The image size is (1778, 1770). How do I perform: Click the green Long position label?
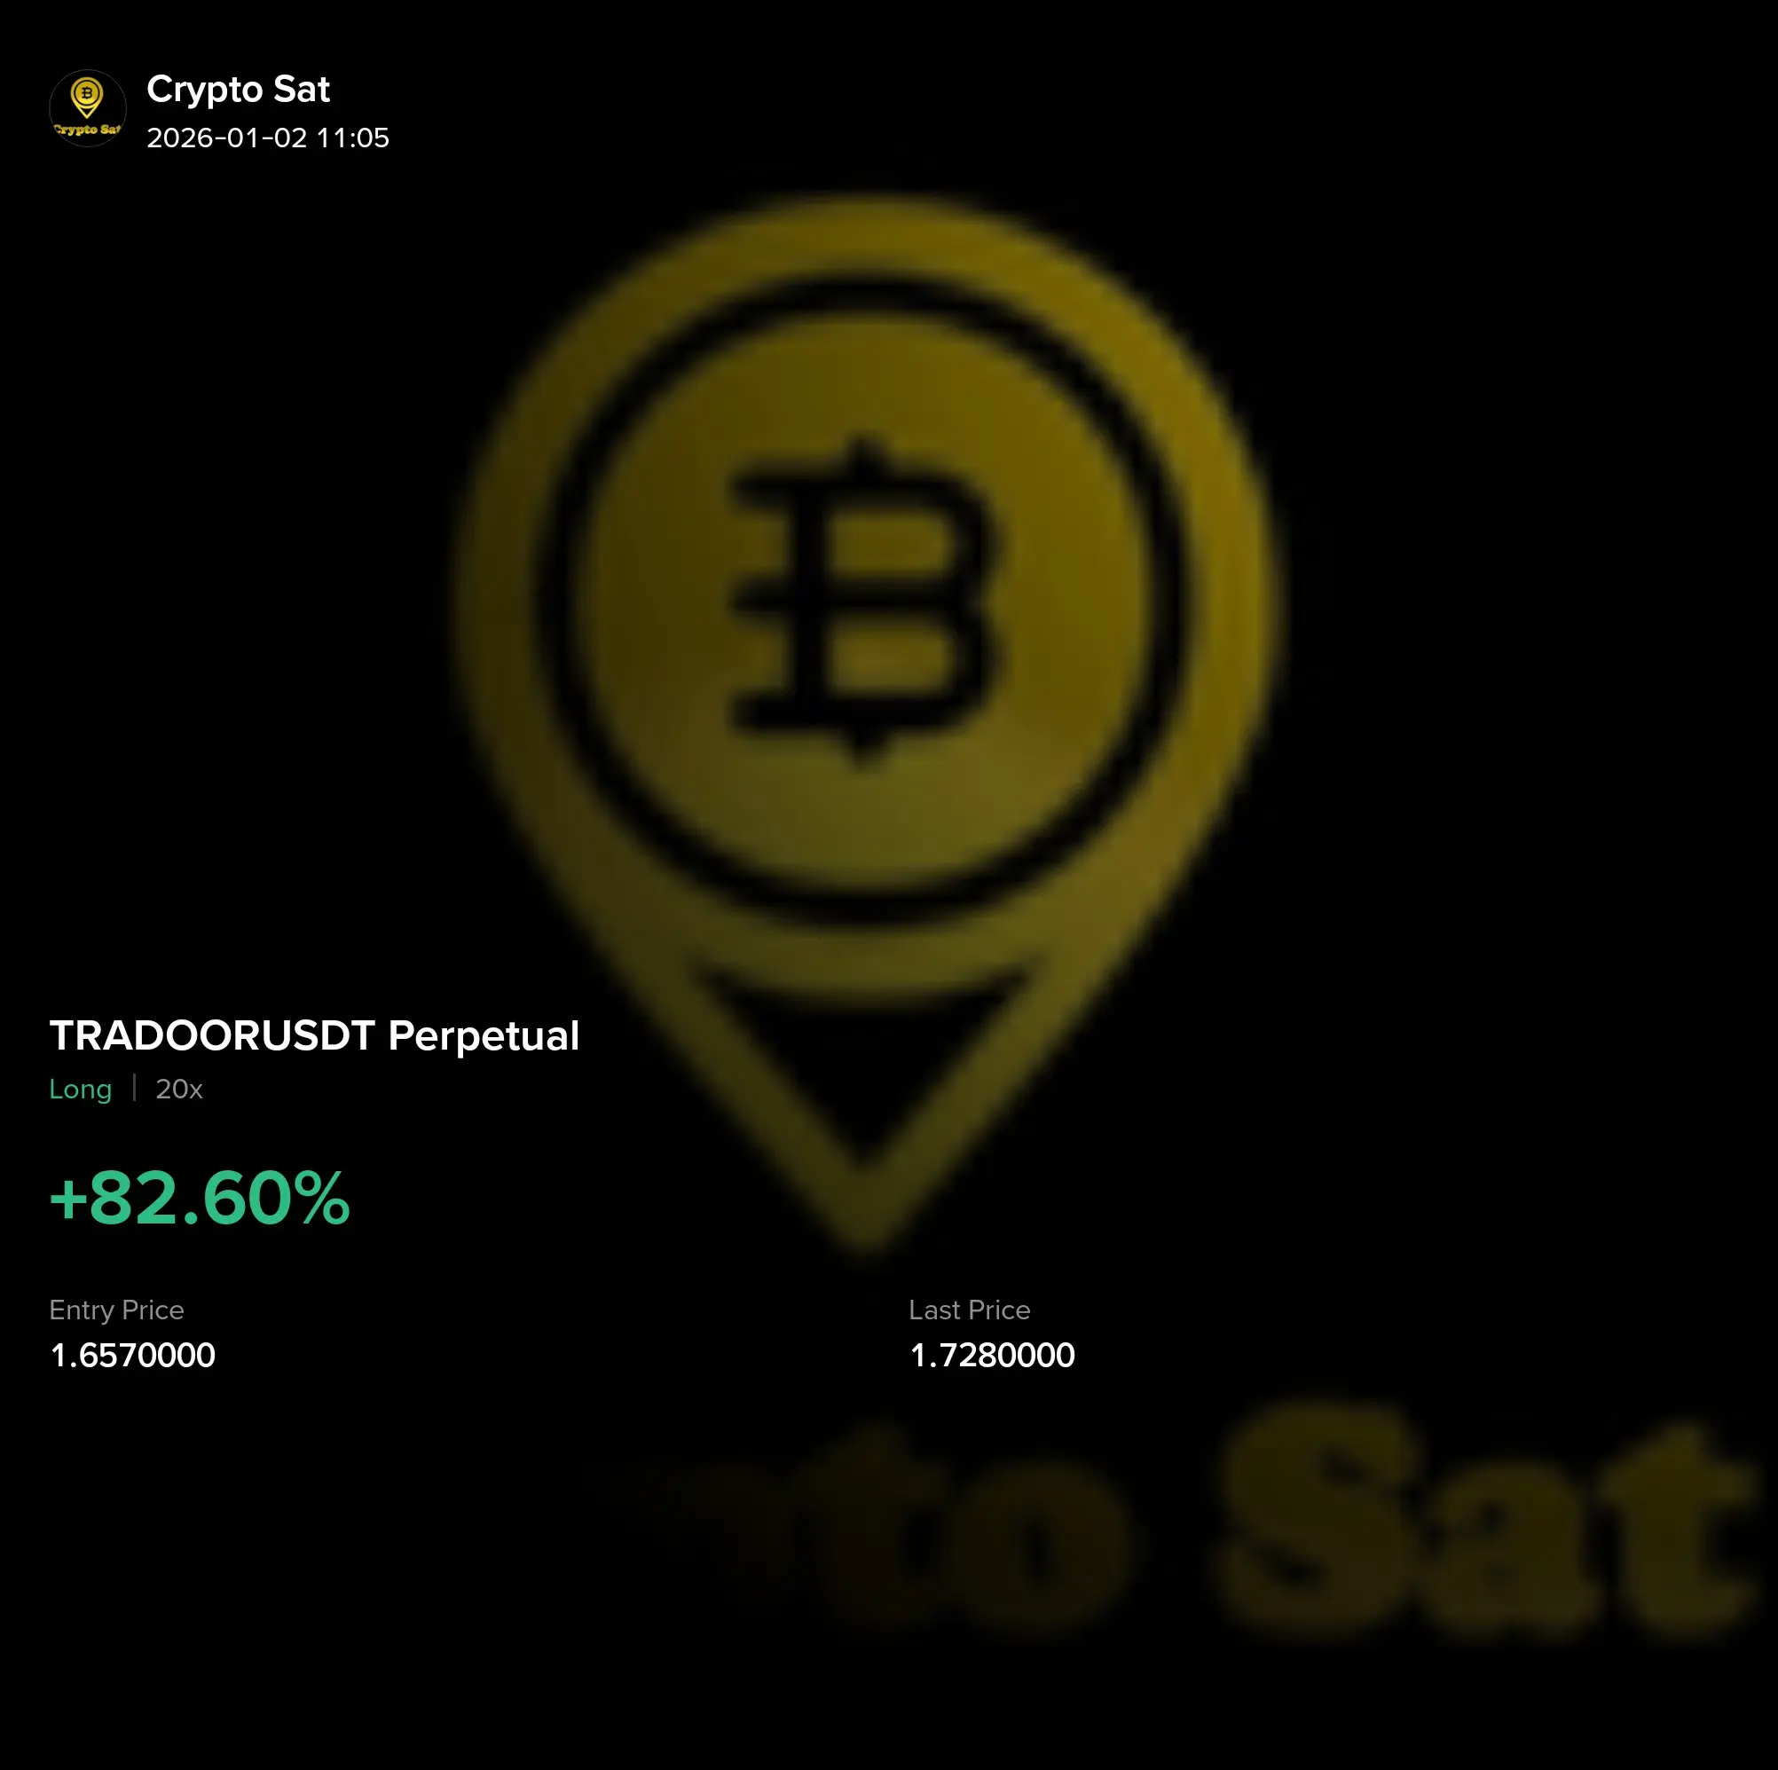80,1090
